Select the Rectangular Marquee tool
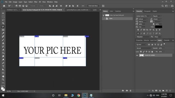 [3, 17]
